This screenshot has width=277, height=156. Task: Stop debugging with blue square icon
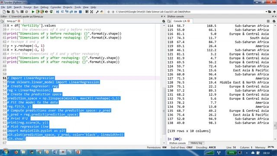(80, 12)
